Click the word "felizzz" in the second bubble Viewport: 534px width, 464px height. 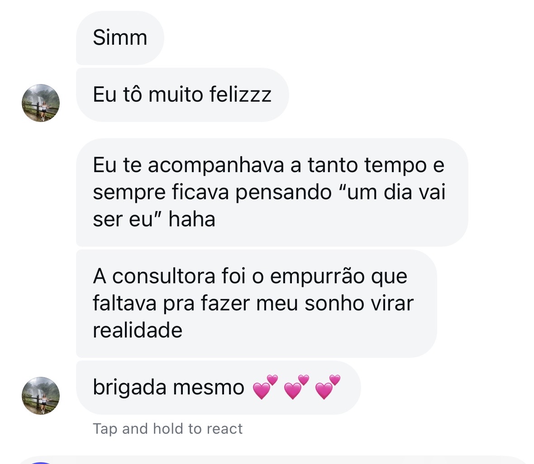click(x=240, y=95)
